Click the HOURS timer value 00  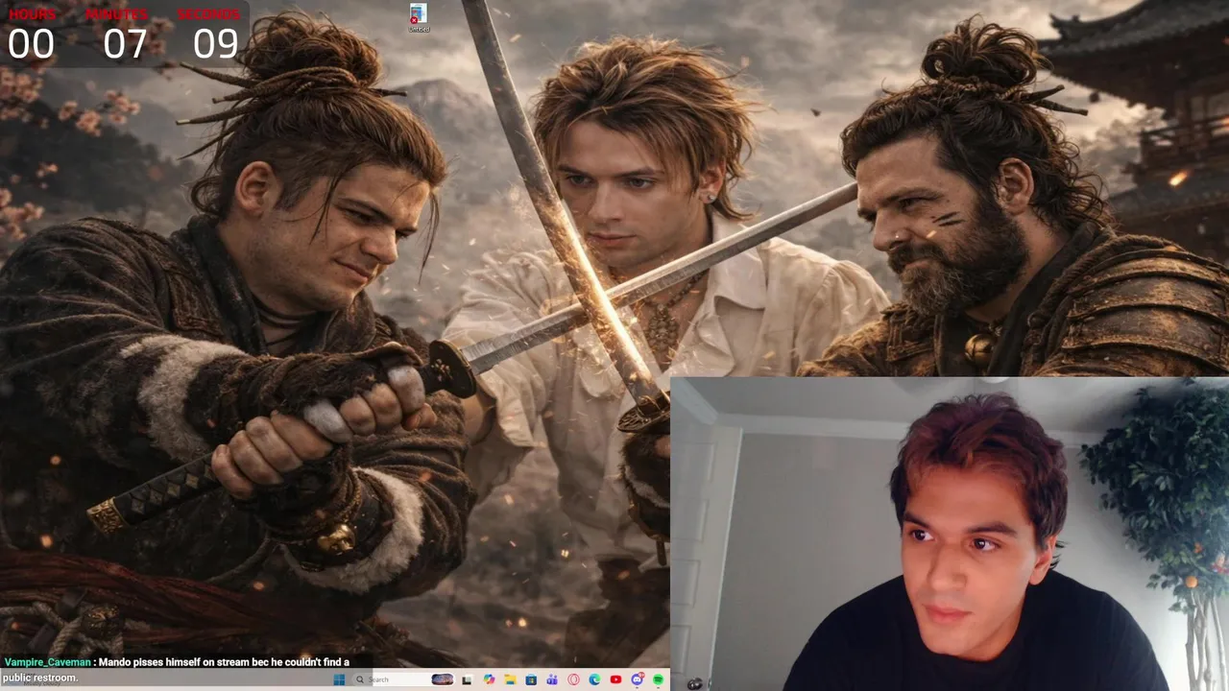(x=31, y=44)
